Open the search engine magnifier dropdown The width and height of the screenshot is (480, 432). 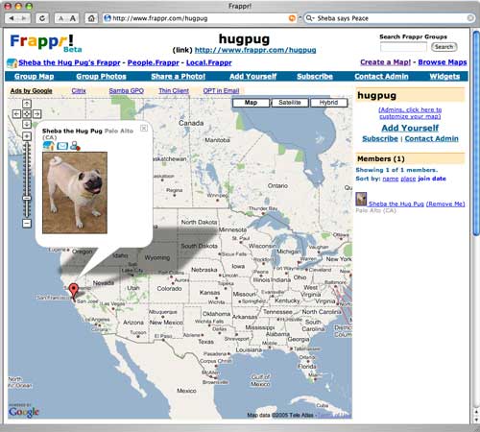[310, 18]
